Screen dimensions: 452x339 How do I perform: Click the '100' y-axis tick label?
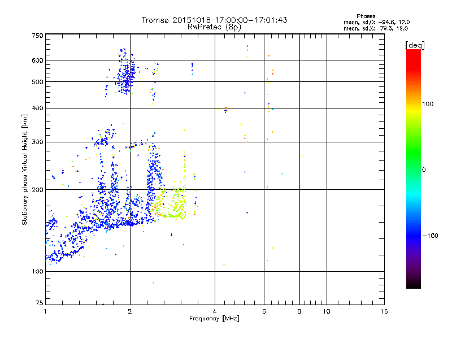(37, 271)
